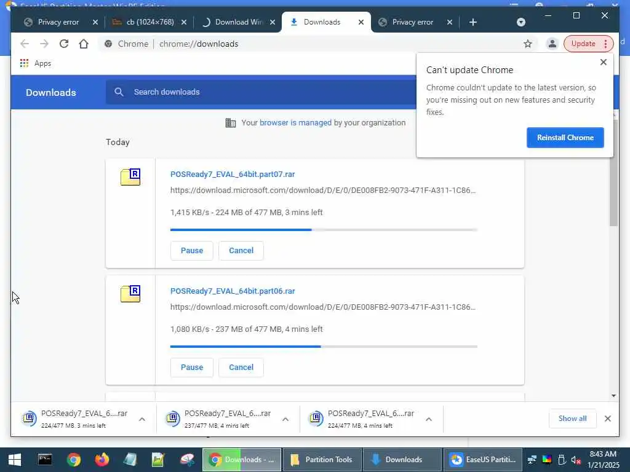Expand options for first shelf download (224/477 MB, 3 mins)
Image resolution: width=630 pixels, height=472 pixels.
click(x=142, y=419)
